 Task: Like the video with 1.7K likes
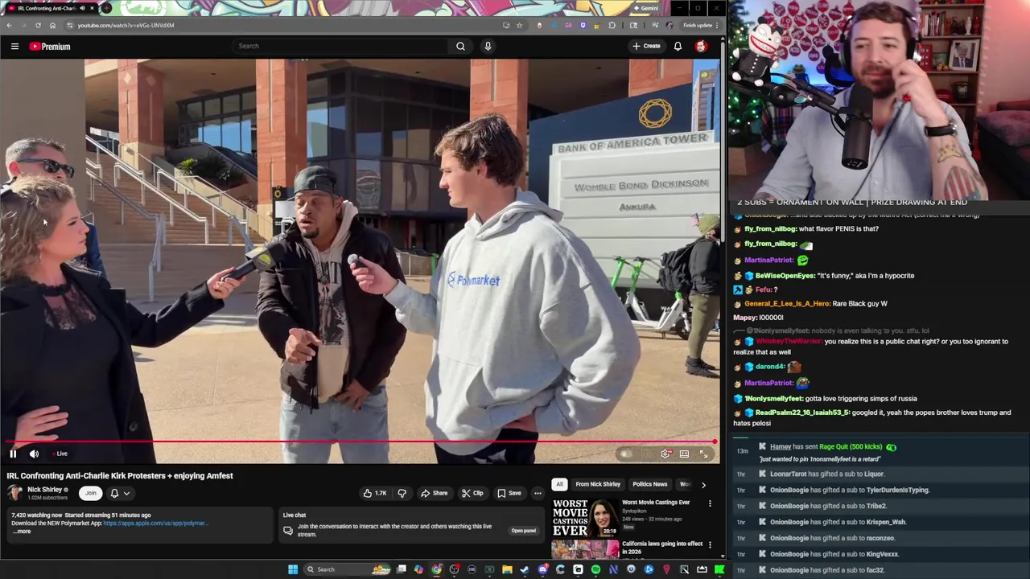click(x=375, y=493)
